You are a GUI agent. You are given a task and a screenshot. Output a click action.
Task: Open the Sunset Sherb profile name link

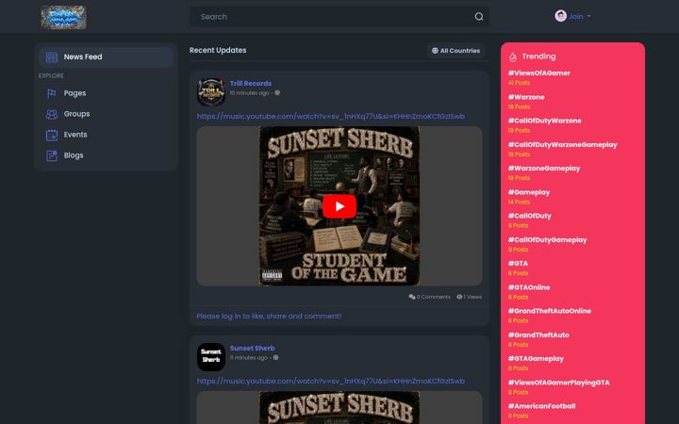coord(252,349)
